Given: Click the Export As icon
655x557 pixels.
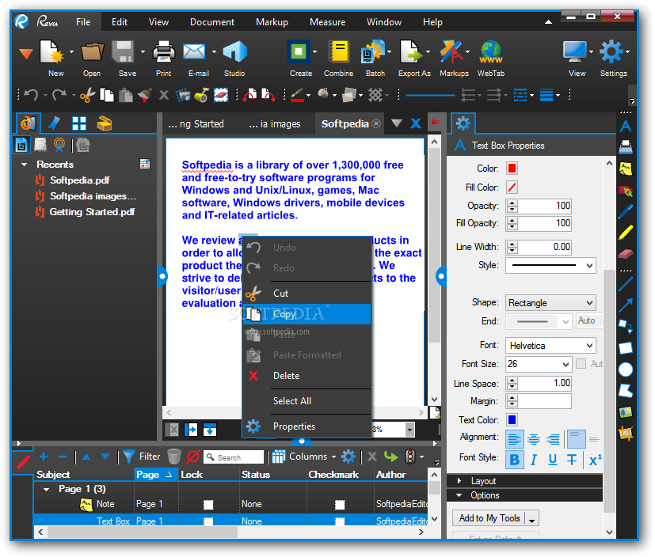Looking at the screenshot, I should (411, 51).
